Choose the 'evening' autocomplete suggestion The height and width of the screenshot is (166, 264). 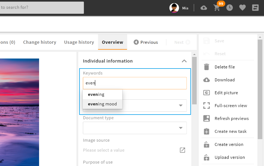[x=96, y=94]
